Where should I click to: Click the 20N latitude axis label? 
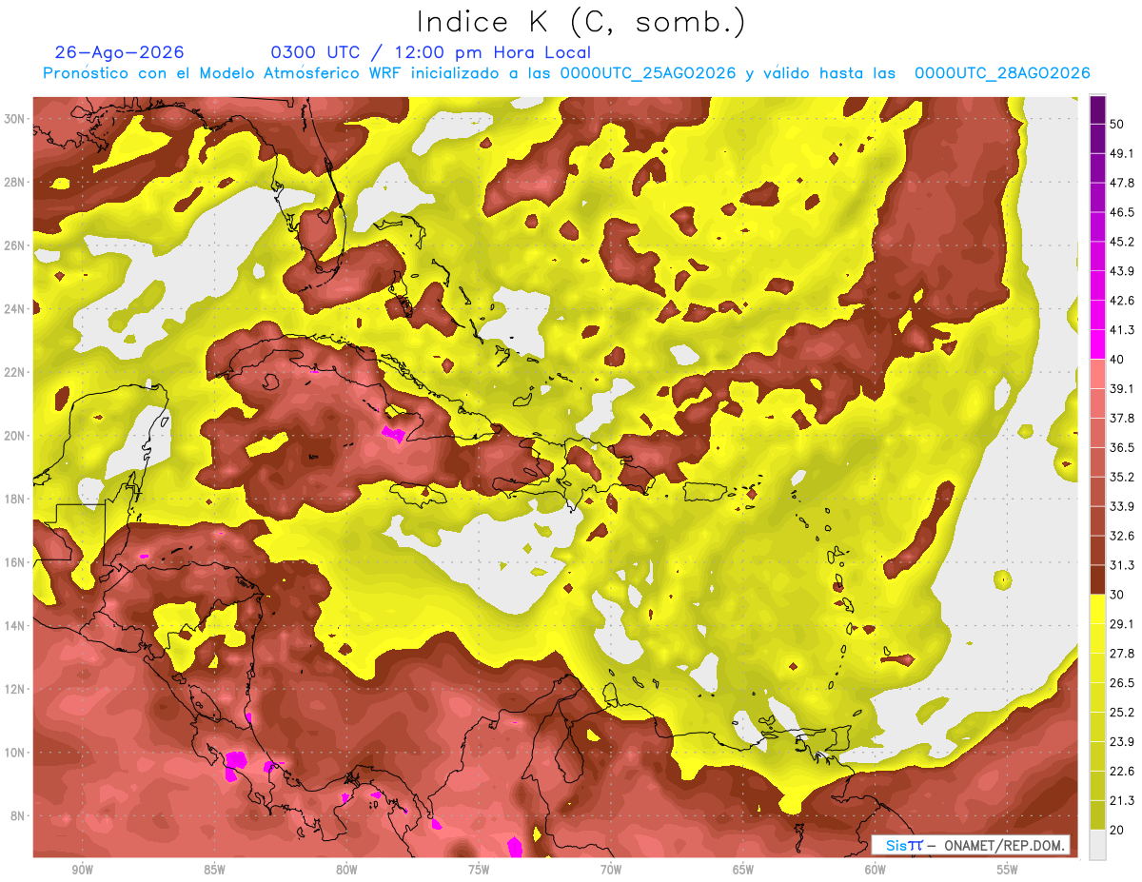16,436
